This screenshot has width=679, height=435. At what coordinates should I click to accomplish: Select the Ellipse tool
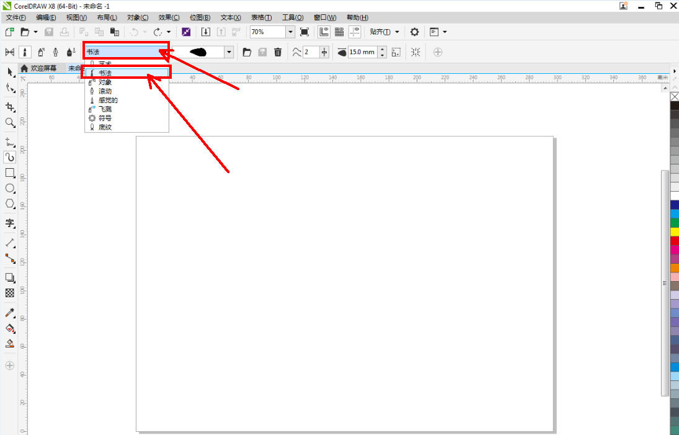10,189
